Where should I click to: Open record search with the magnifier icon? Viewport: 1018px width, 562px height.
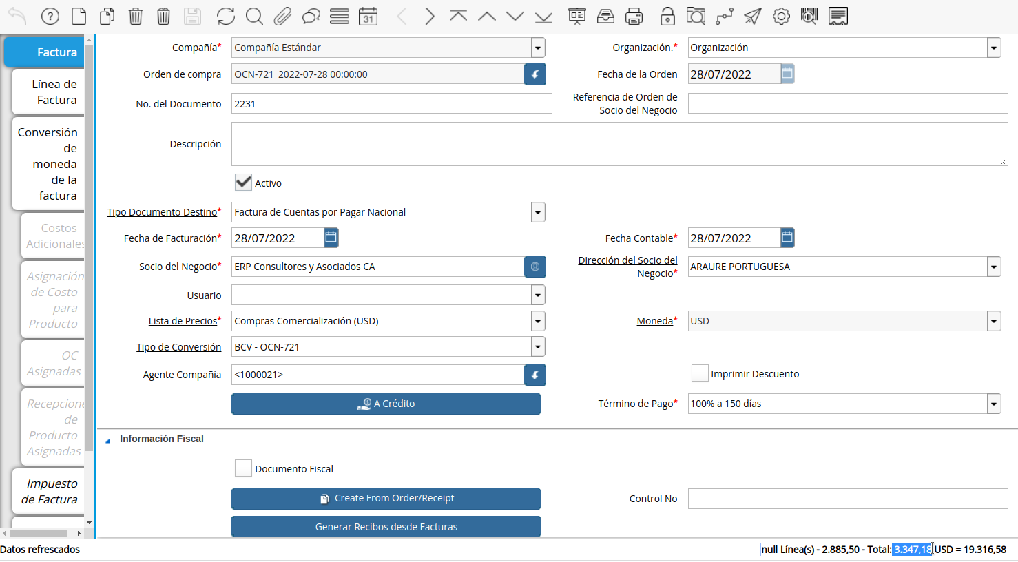[x=254, y=17]
